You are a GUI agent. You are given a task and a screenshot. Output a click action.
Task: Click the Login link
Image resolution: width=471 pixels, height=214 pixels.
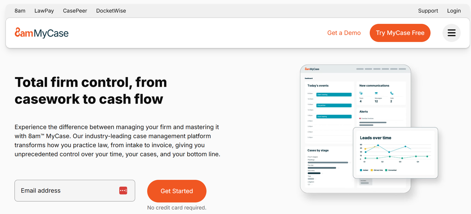click(454, 11)
